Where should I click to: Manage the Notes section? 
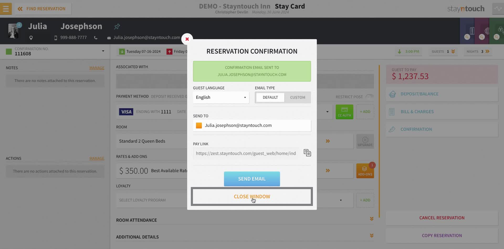point(97,68)
